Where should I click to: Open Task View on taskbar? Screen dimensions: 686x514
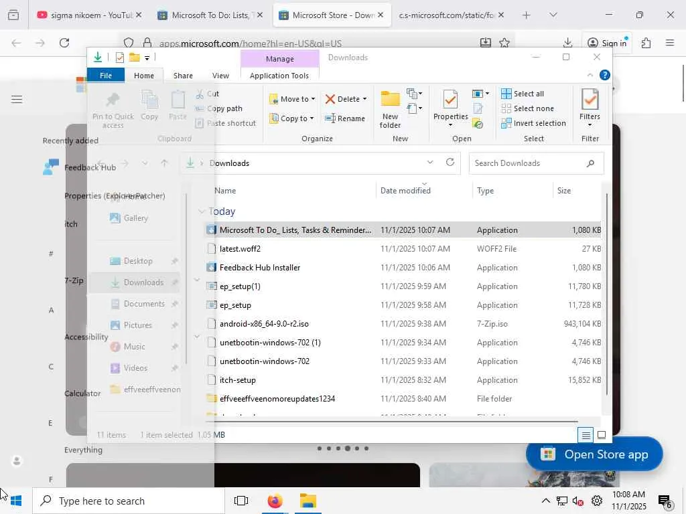[241, 501]
